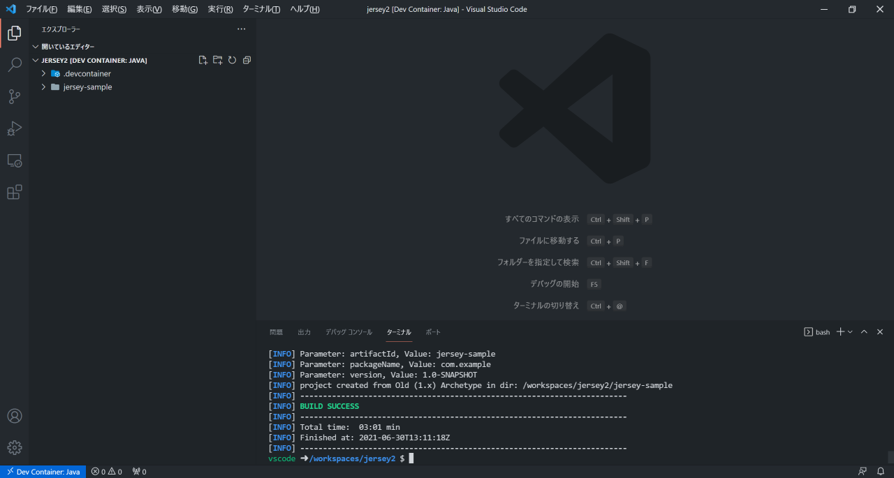Screen dimensions: 894x478
Task: Open errors and warnings status item
Action: tap(106, 472)
